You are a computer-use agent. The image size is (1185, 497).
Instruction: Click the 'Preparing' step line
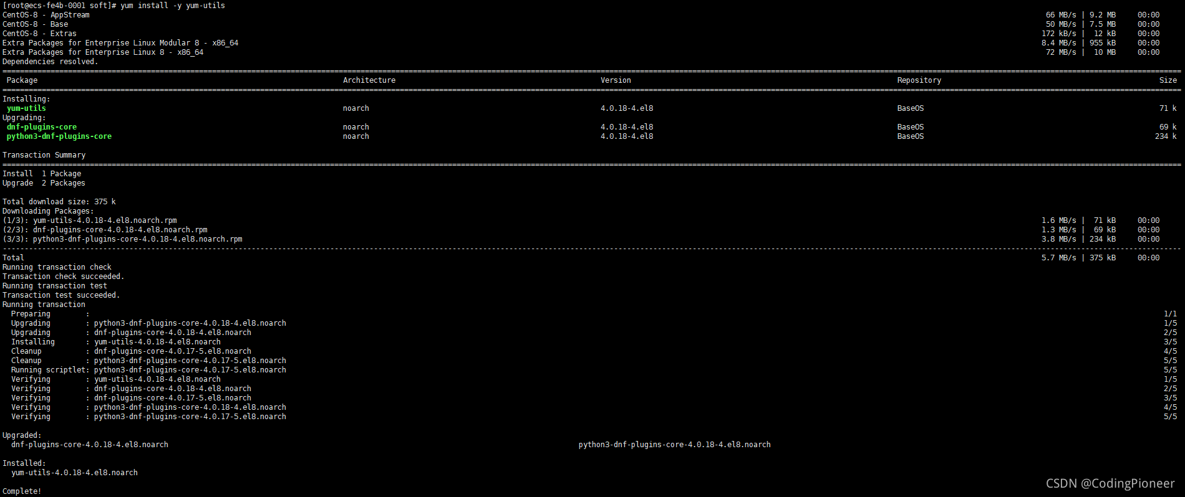click(x=51, y=314)
